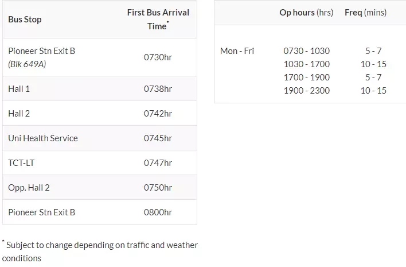This screenshot has width=406, height=267.
Task: Click the 1700 - 1900 operating hours
Action: (x=307, y=78)
